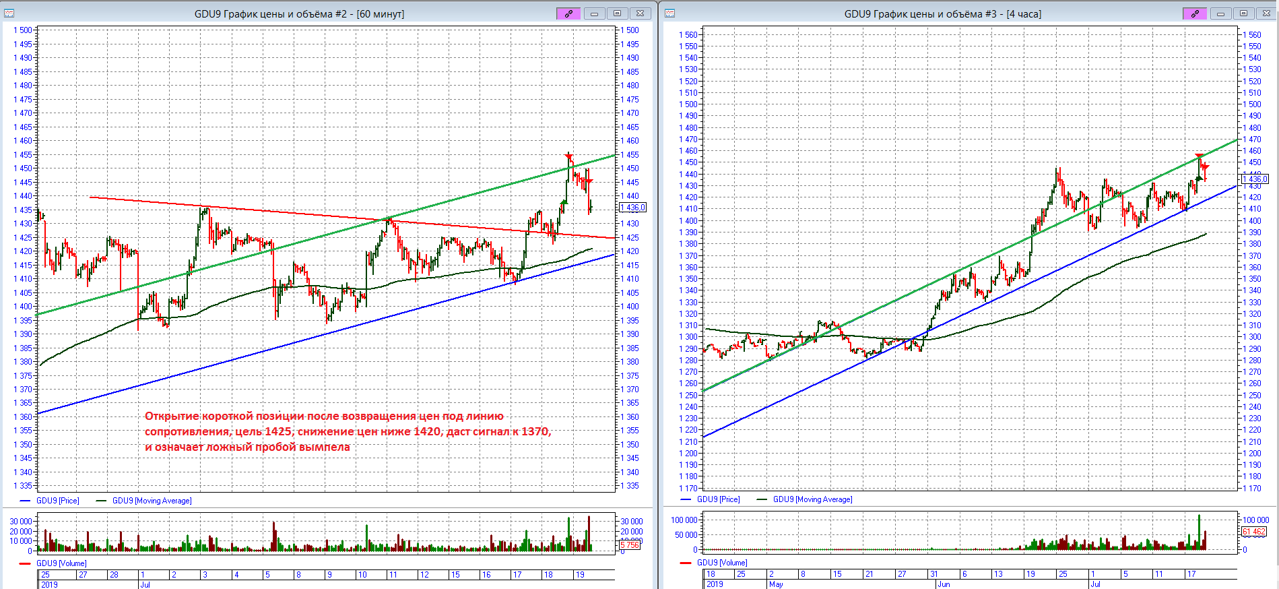The image size is (1279, 589).
Task: Select GDU9 [Price] legend in 60-minute chart
Action: coord(57,501)
